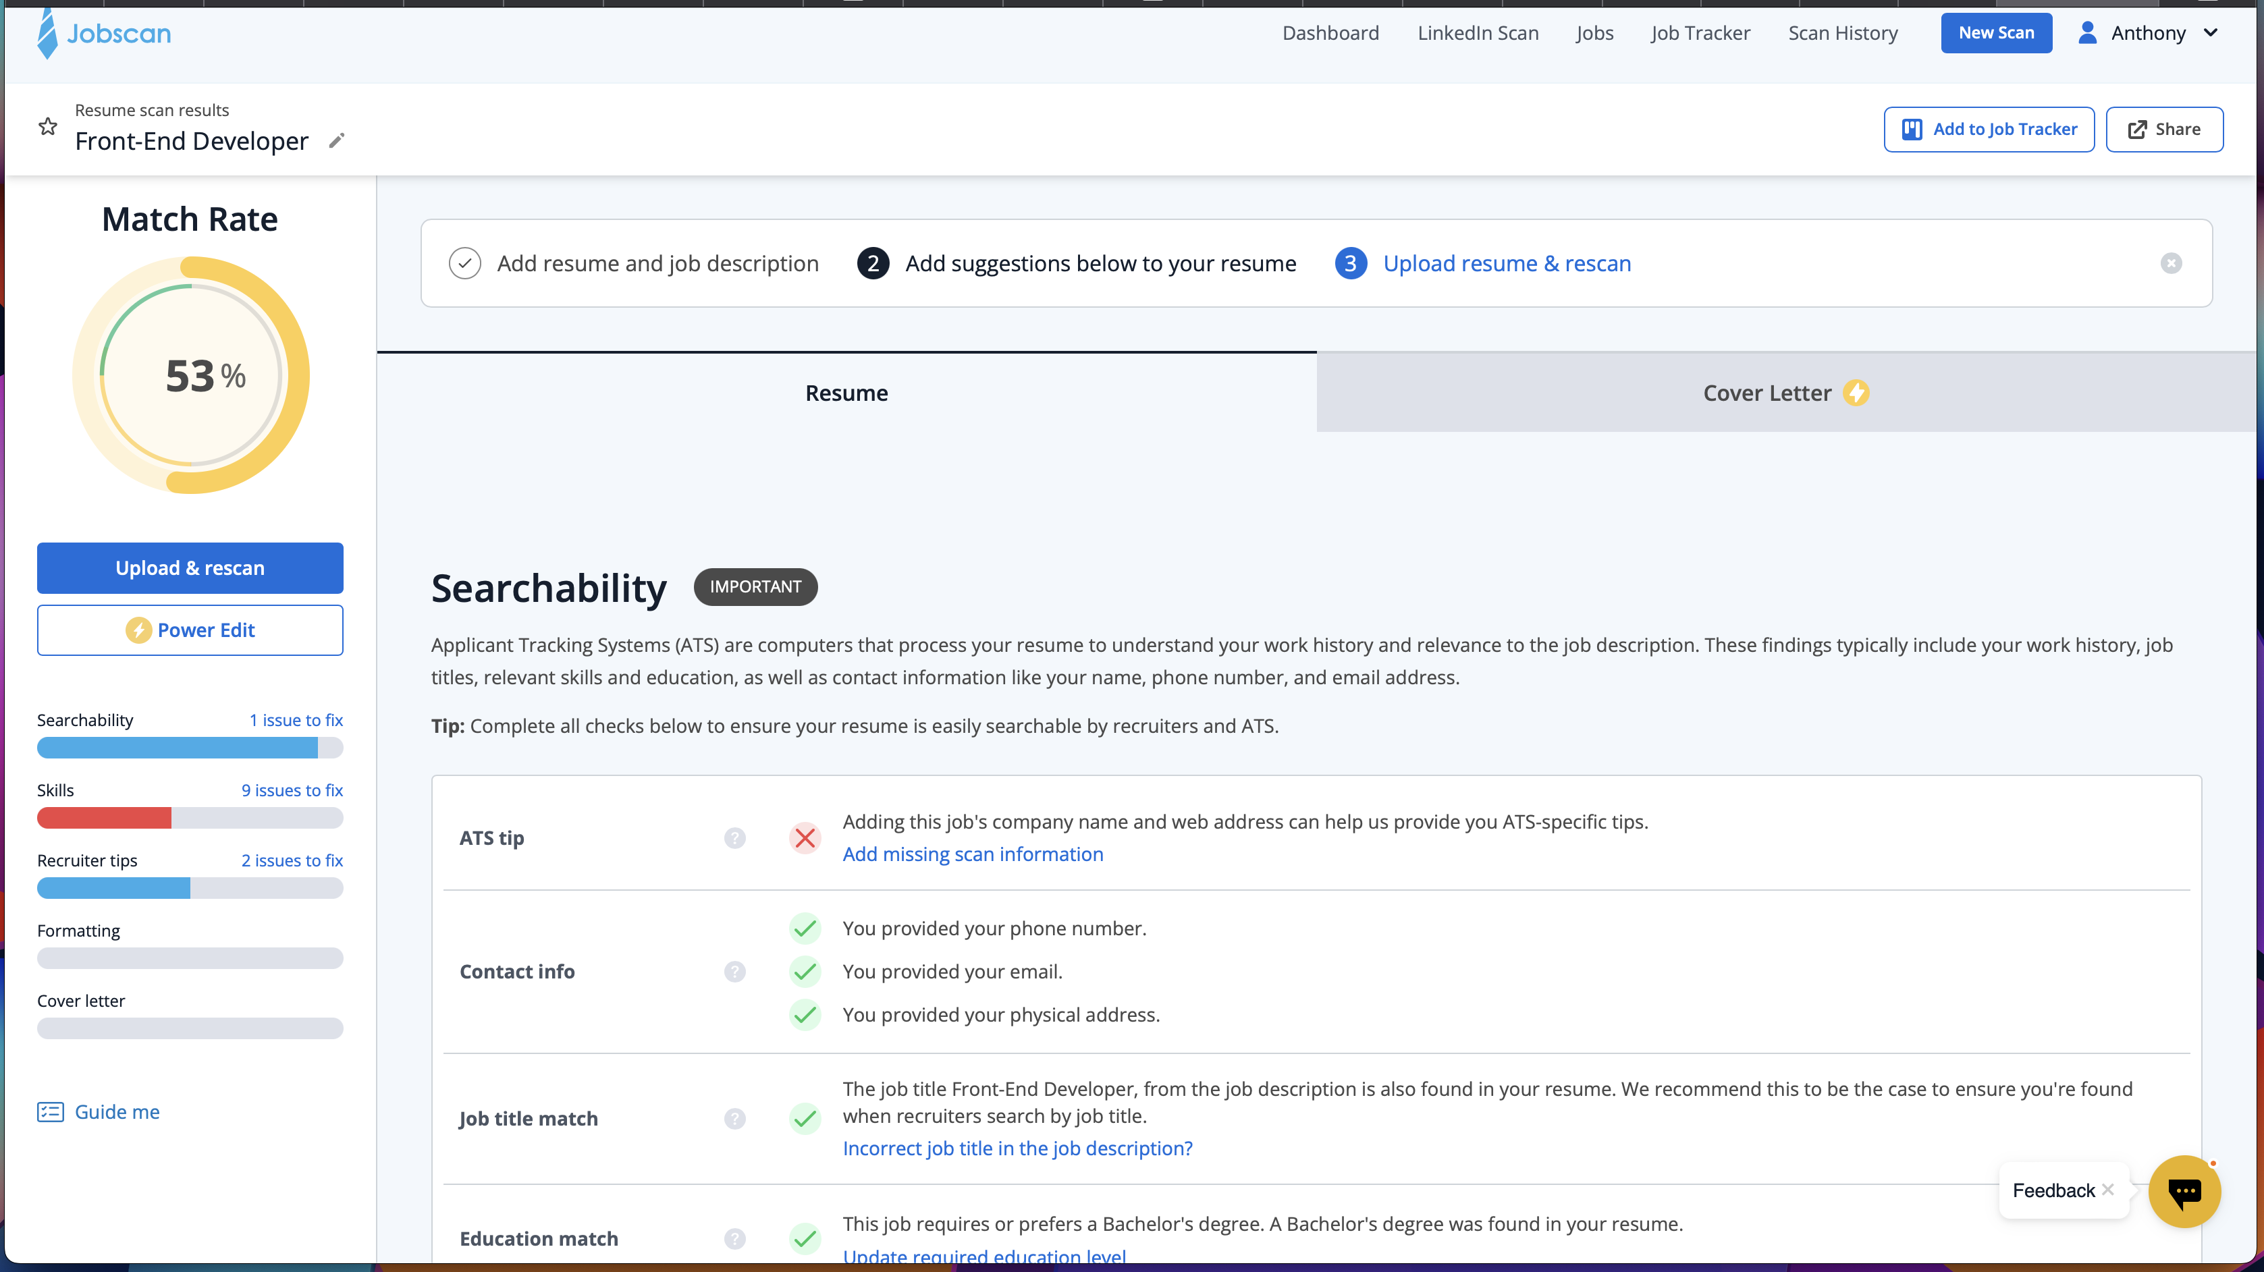The image size is (2264, 1272).
Task: Click the 53% match rate gauge
Action: 191,375
